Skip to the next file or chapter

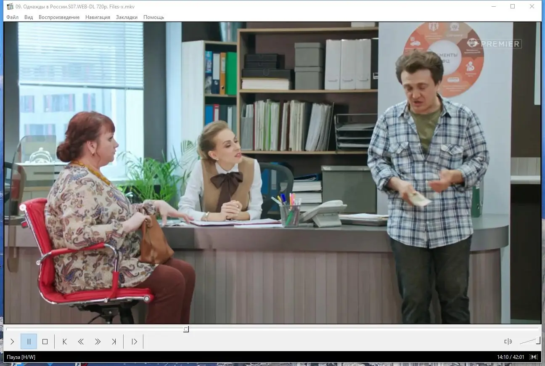pos(114,342)
